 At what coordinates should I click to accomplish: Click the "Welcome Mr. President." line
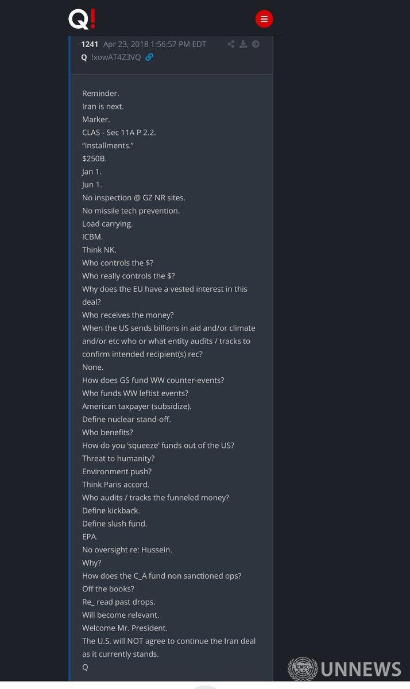tap(125, 628)
